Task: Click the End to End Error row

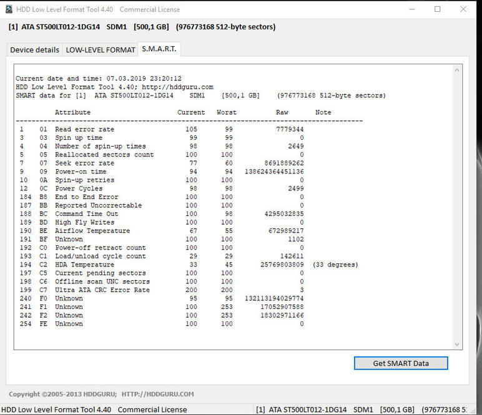Action: (162, 197)
